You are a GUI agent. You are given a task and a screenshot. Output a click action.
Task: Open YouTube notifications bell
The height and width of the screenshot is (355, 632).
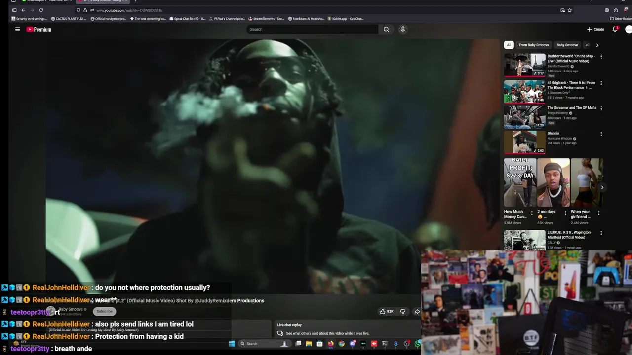615,29
